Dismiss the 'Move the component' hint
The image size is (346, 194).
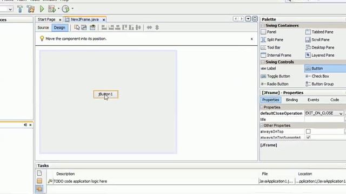251,39
